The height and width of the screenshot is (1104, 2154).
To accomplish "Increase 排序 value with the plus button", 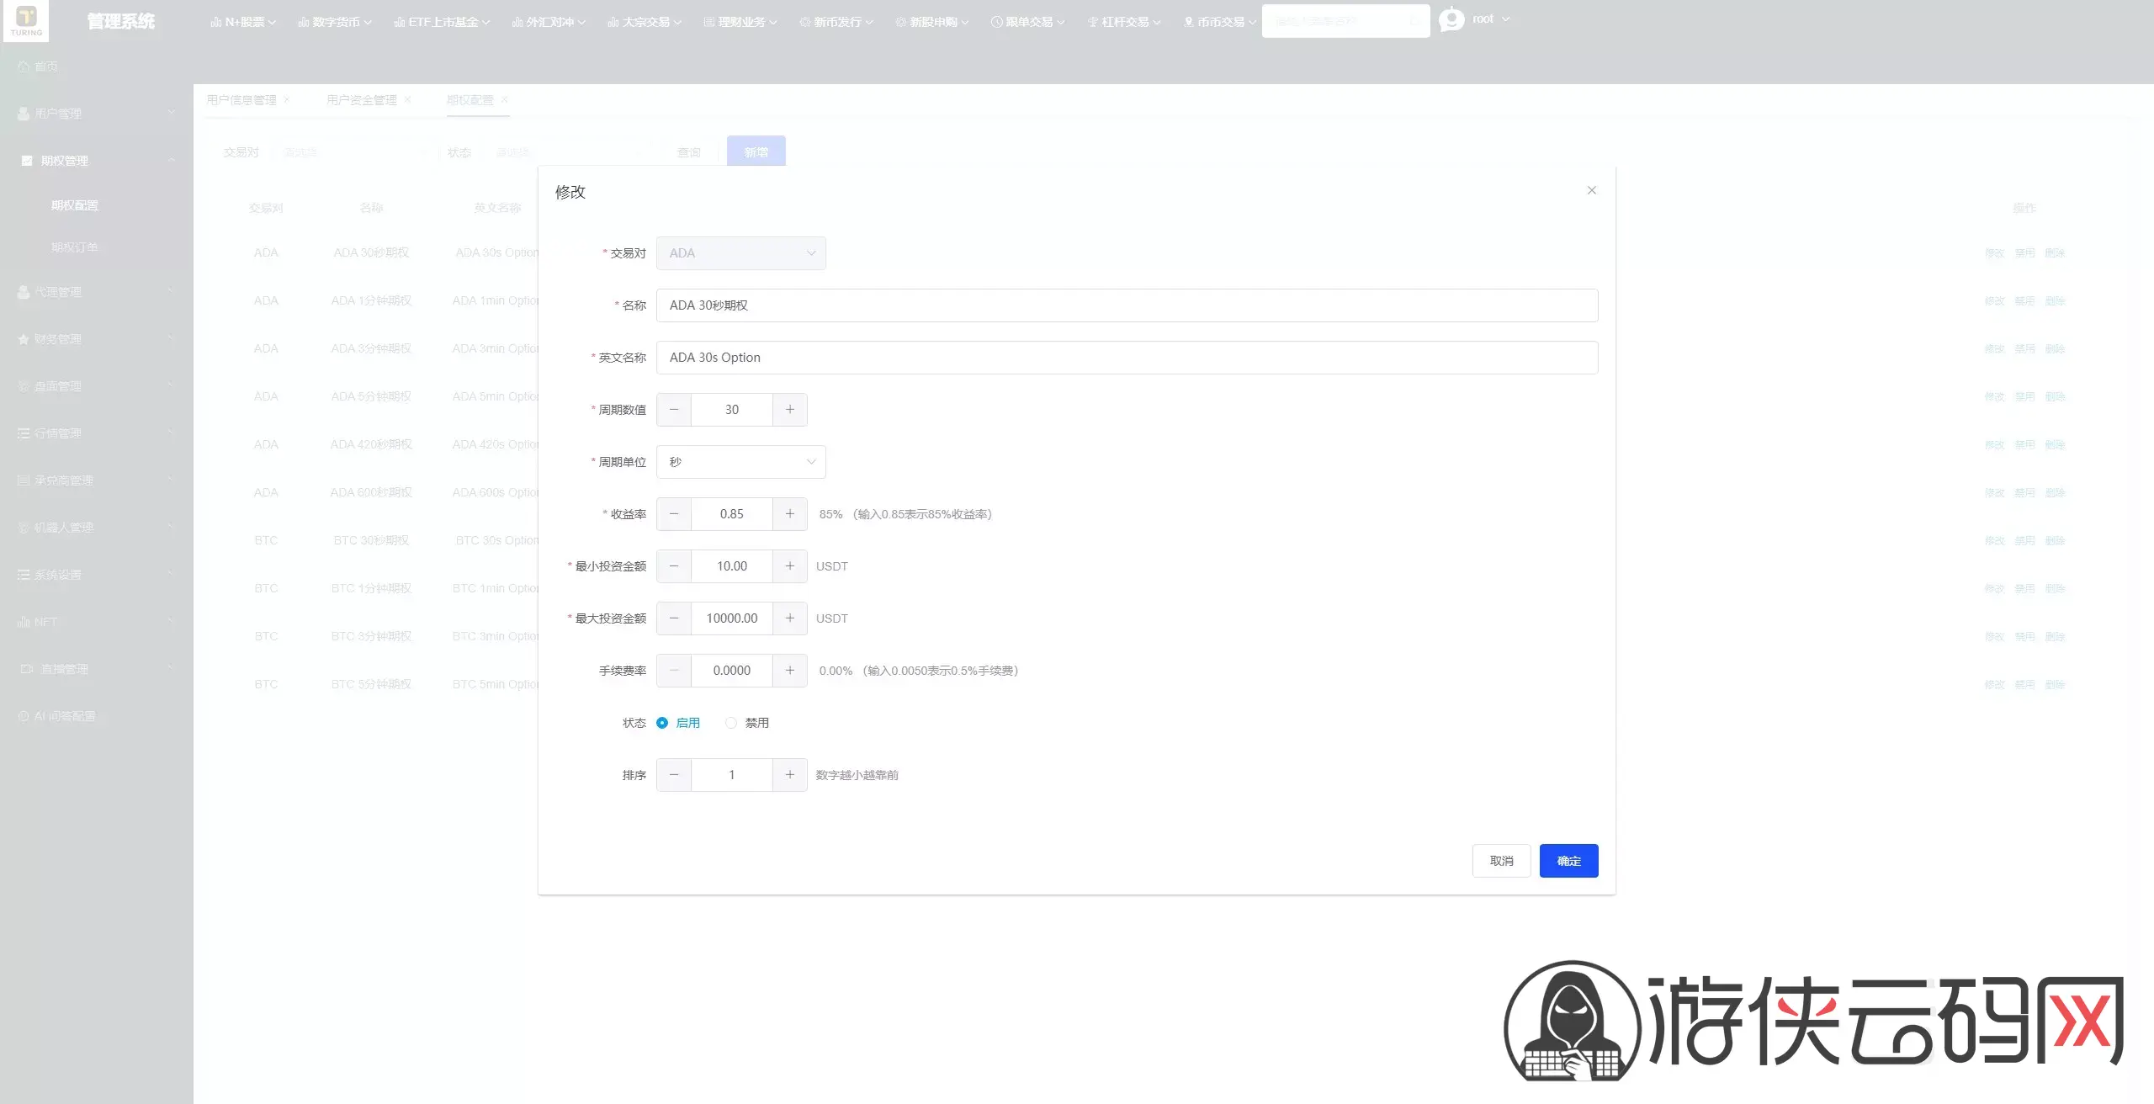I will tap(790, 775).
